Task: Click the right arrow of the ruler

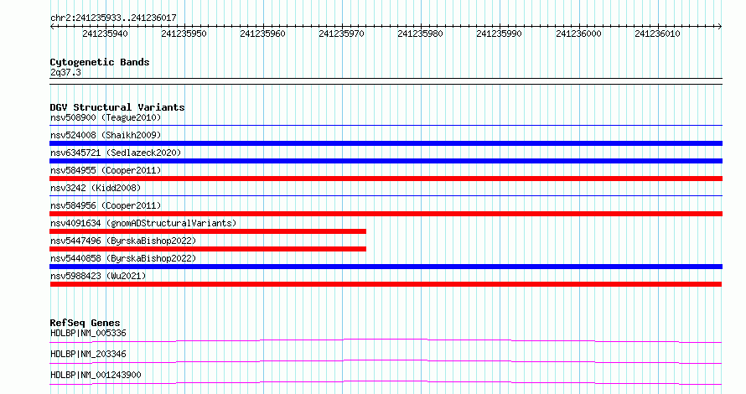Action: pyautogui.click(x=720, y=27)
